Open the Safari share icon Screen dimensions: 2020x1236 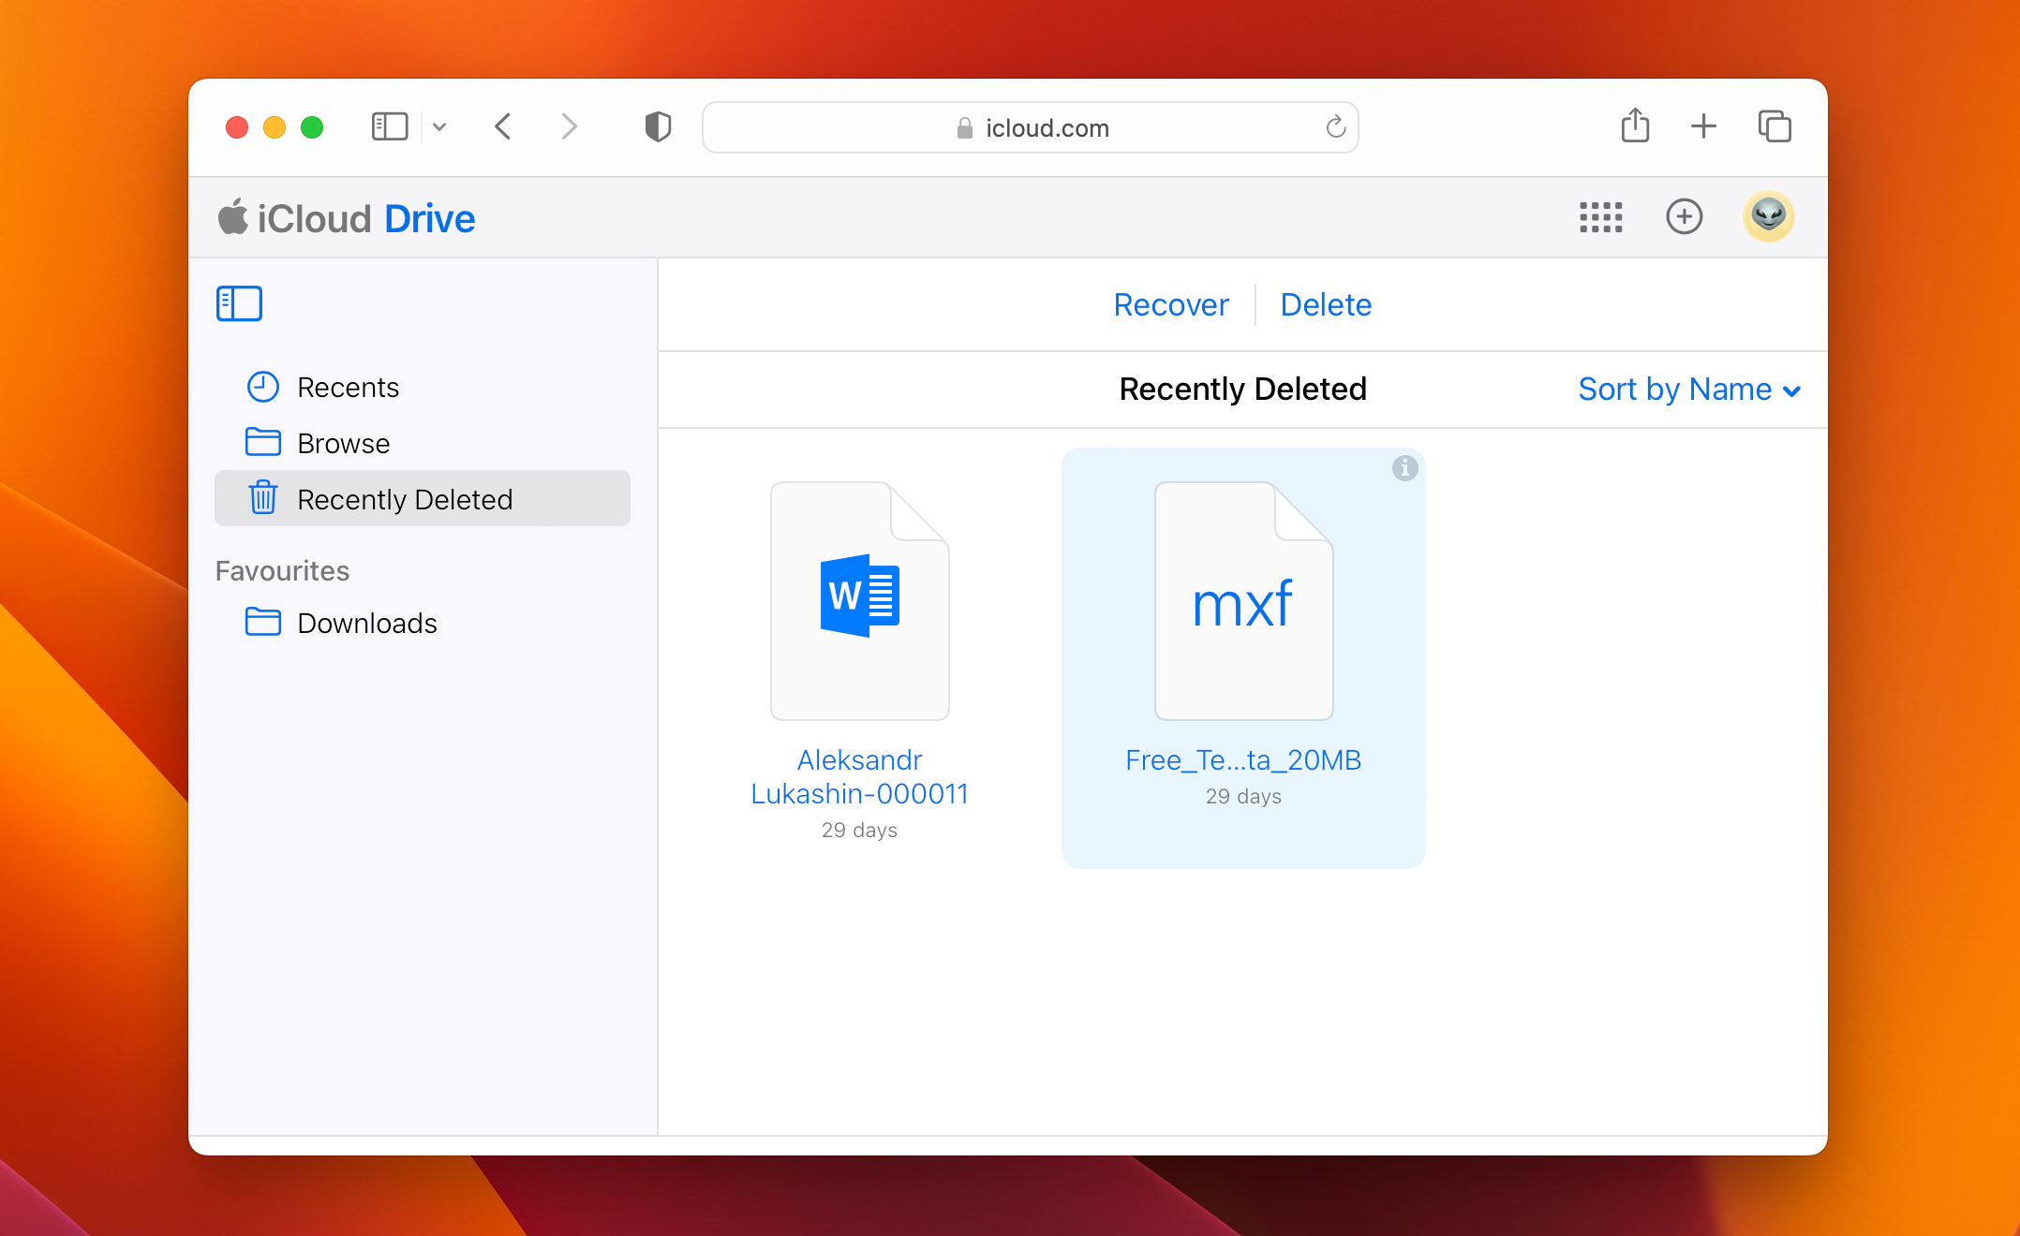[x=1635, y=125]
